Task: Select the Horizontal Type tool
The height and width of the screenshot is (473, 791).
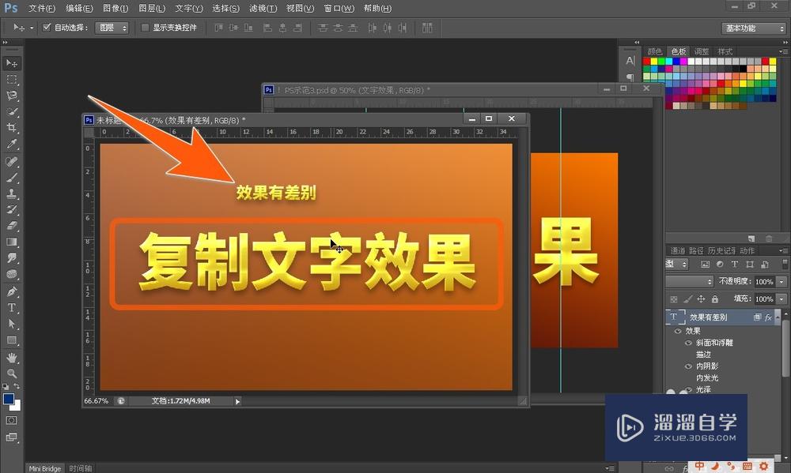Action: [x=12, y=308]
